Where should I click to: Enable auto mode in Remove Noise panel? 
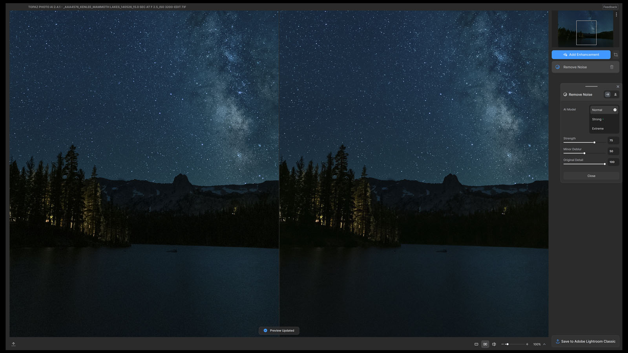point(608,95)
